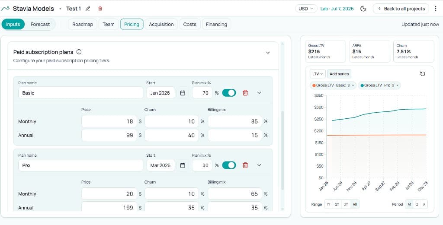The width and height of the screenshot is (443, 225).
Task: Edit the Basic plan name field
Action: [x=81, y=93]
